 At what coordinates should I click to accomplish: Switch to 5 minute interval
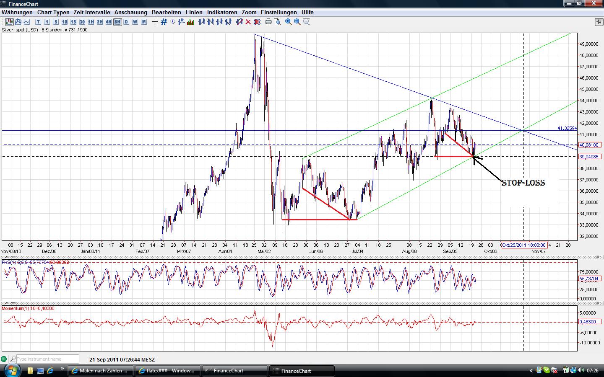pyautogui.click(x=56, y=22)
